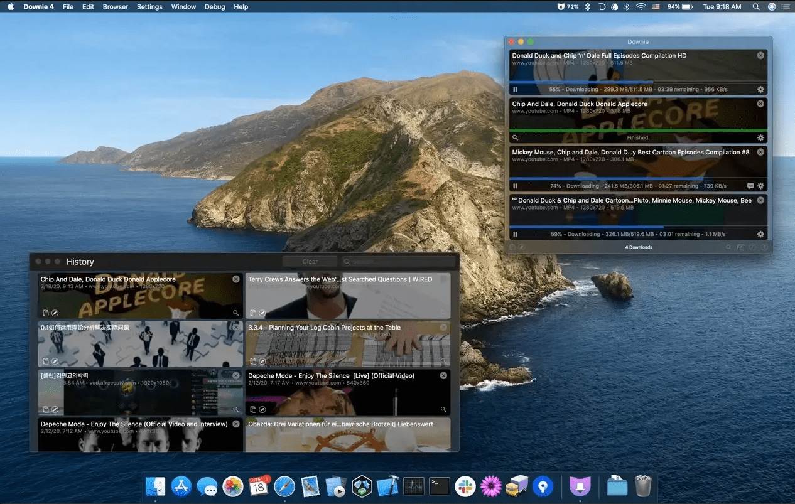Click the 55% download progress bar
The image size is (795, 504).
pyautogui.click(x=639, y=82)
